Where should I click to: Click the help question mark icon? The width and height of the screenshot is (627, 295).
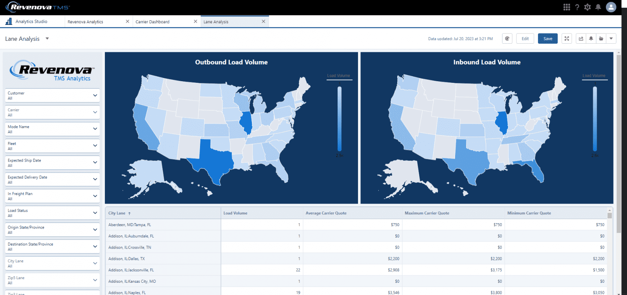click(577, 7)
